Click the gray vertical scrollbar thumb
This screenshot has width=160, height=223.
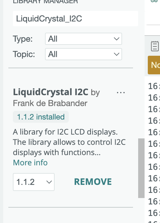pyautogui.click(x=141, y=168)
